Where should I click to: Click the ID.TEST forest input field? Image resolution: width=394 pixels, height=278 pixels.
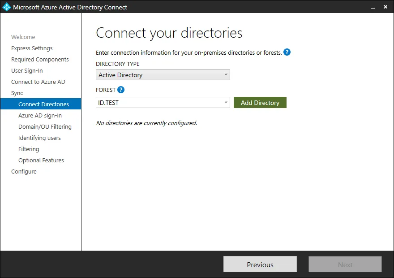point(159,103)
